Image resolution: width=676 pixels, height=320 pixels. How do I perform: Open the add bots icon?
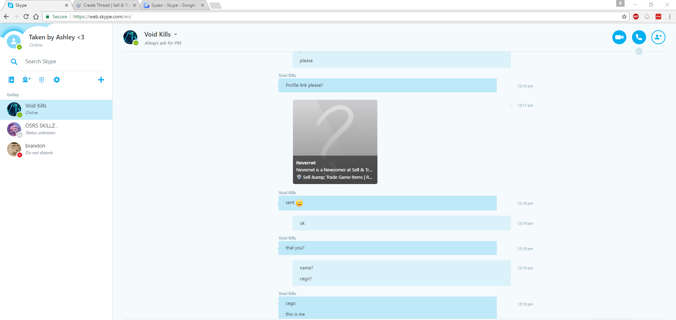(x=26, y=80)
